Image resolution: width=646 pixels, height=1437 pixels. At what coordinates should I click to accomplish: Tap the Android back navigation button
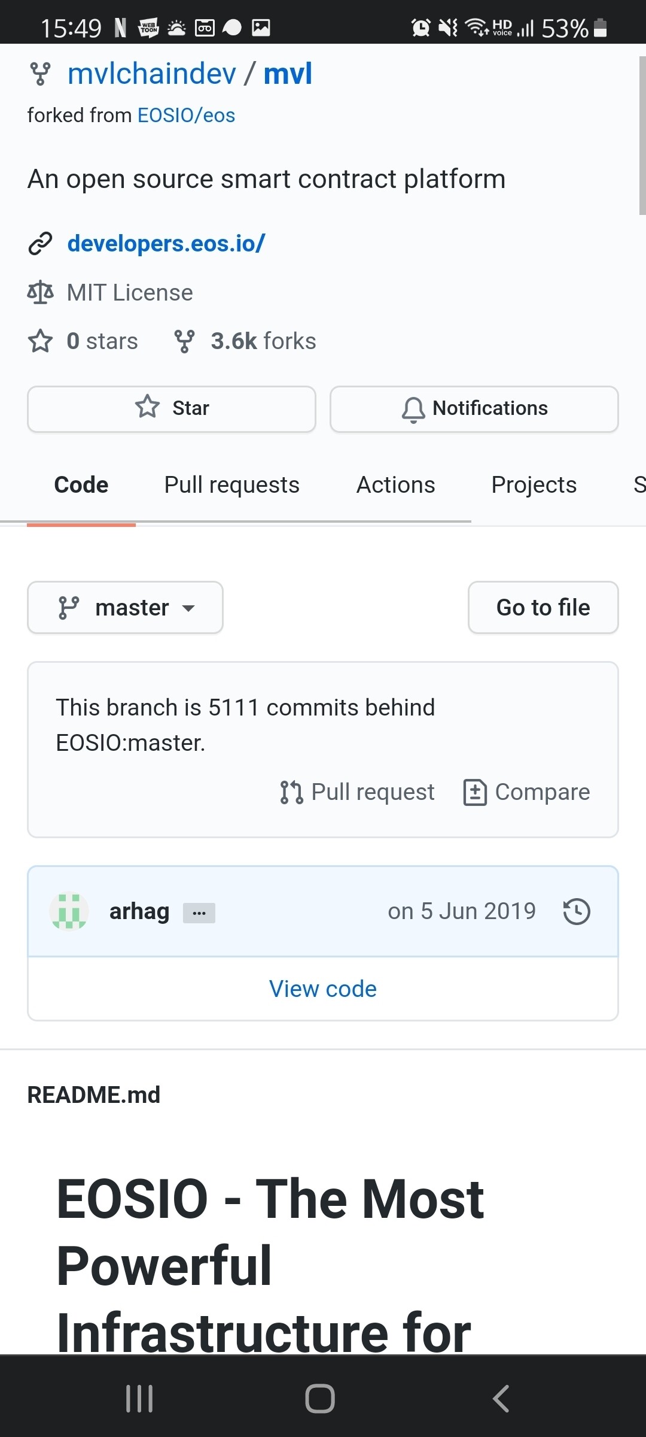pyautogui.click(x=501, y=1399)
